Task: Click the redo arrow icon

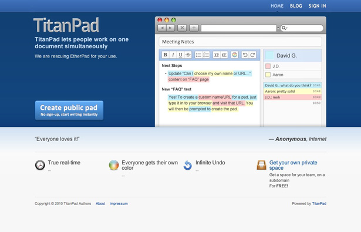Action: 252,55
